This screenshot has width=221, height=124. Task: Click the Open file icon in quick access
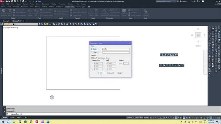[9, 1]
